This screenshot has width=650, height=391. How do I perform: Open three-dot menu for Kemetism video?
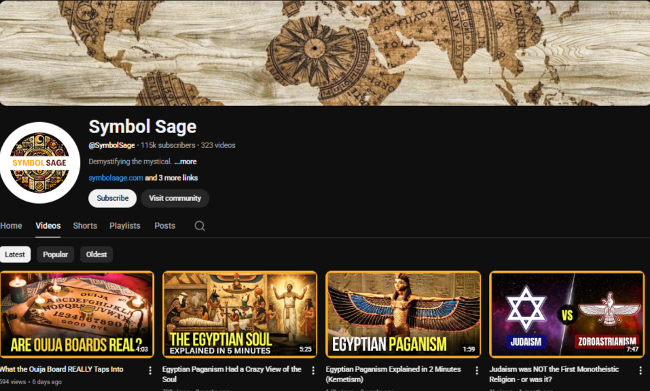[x=477, y=371]
